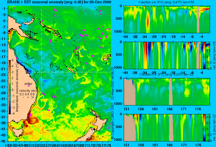
Task: Click the temperature section plot for lon=155
Action: pos(167,19)
